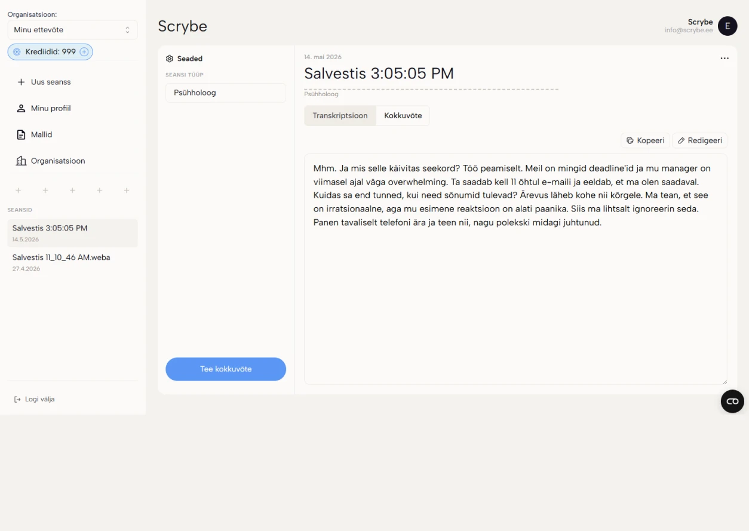Open the three-dot options menu
Screen dimensions: 749x531
point(725,58)
